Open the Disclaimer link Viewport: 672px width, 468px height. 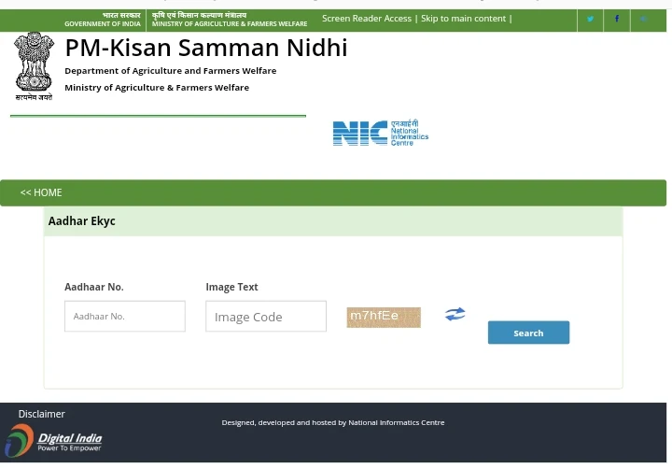pos(42,414)
